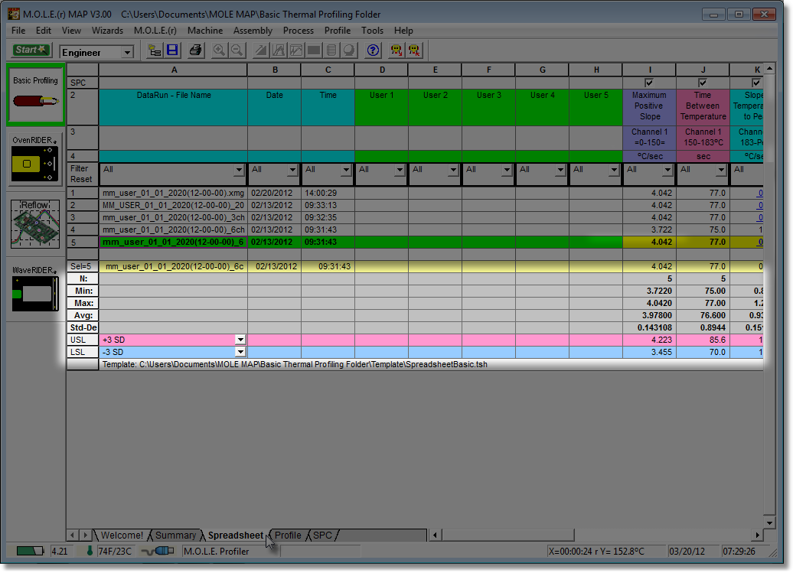The image size is (793, 573).
Task: Click the vertical scrollbar down arrow
Action: pos(769,523)
